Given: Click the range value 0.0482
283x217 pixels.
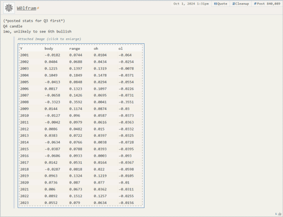Looking at the screenshot, I should point(76,129).
